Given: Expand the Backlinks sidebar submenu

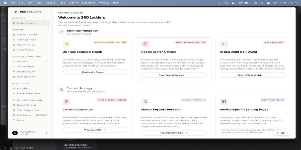Looking at the screenshot, I should [x=47, y=61].
